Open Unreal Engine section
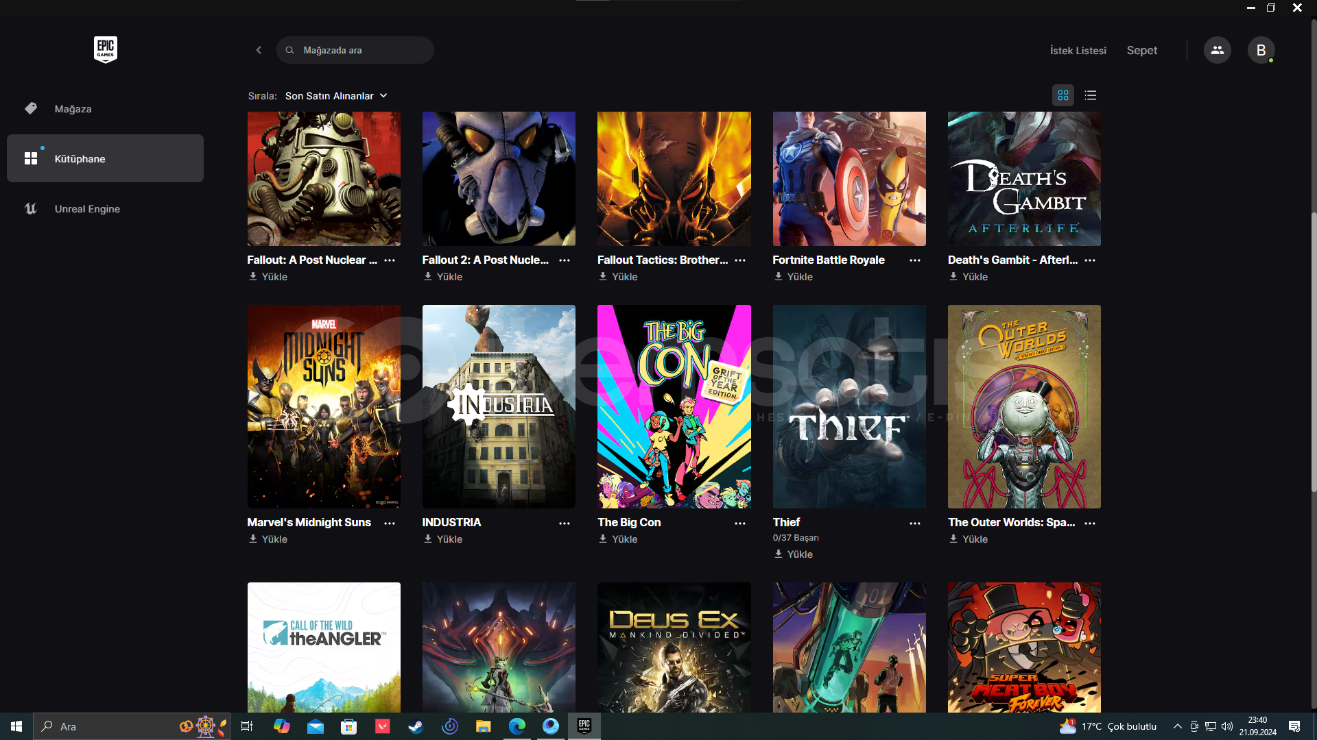Image resolution: width=1317 pixels, height=740 pixels. pos(105,209)
